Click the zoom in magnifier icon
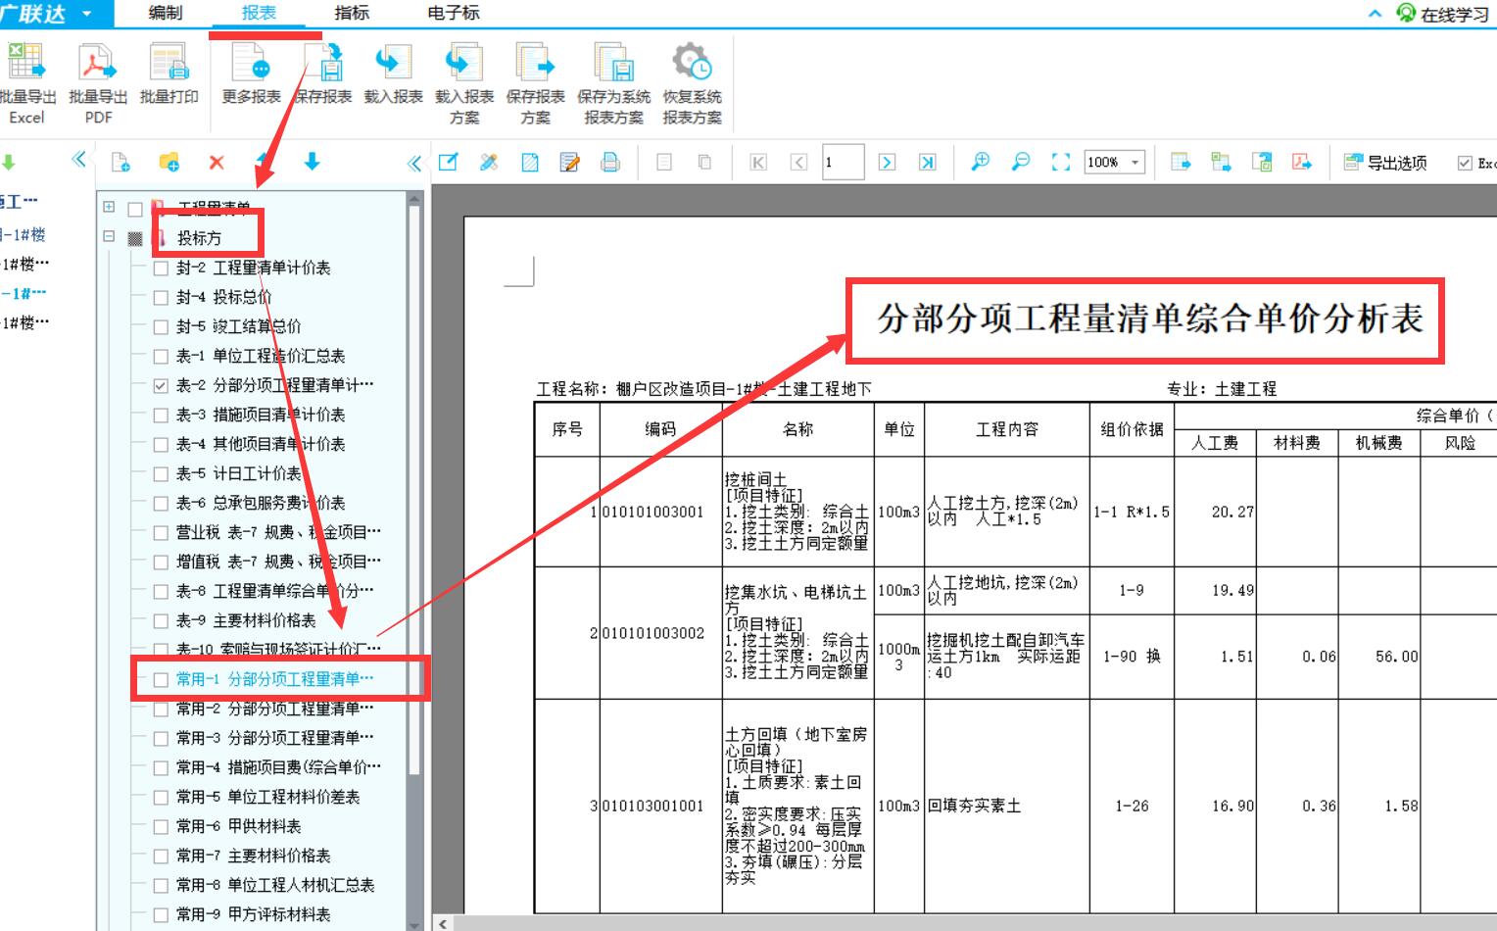This screenshot has width=1497, height=931. click(980, 162)
